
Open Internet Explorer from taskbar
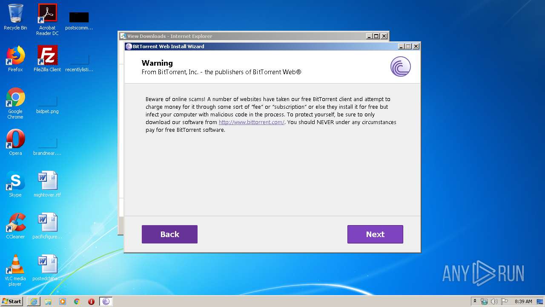pyautogui.click(x=34, y=301)
